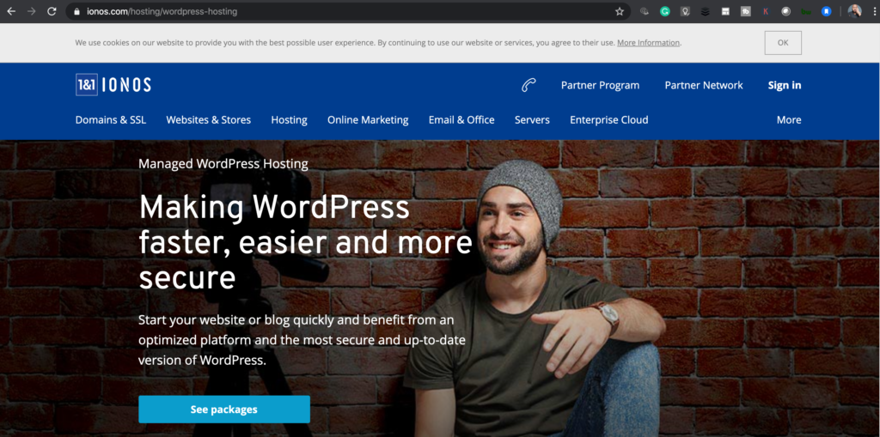Dismiss cookie notice with OK

(x=783, y=43)
